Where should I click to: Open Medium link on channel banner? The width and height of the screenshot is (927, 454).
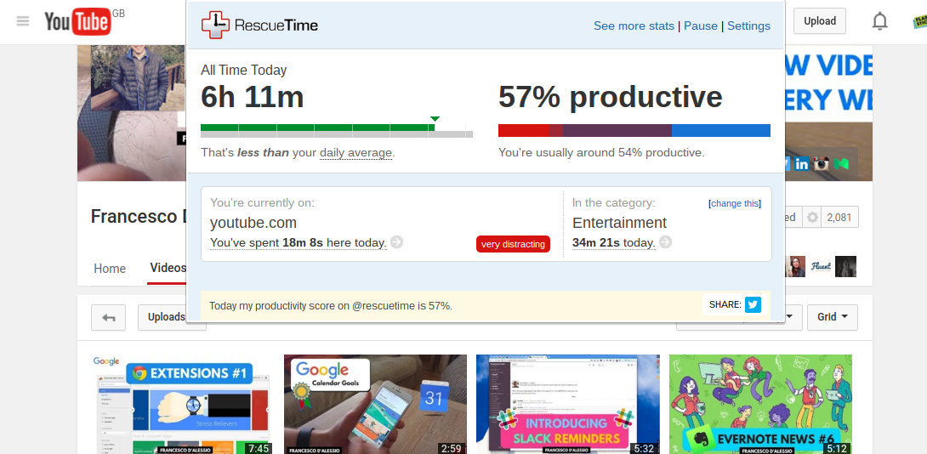click(841, 164)
